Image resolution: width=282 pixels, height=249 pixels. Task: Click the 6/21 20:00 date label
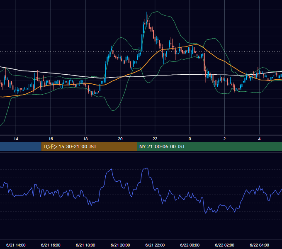click(x=120, y=245)
